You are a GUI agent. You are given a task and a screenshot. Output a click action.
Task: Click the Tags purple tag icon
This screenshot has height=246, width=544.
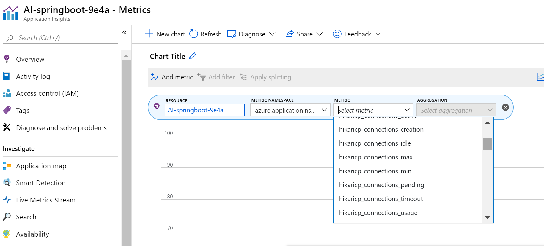pos(7,110)
